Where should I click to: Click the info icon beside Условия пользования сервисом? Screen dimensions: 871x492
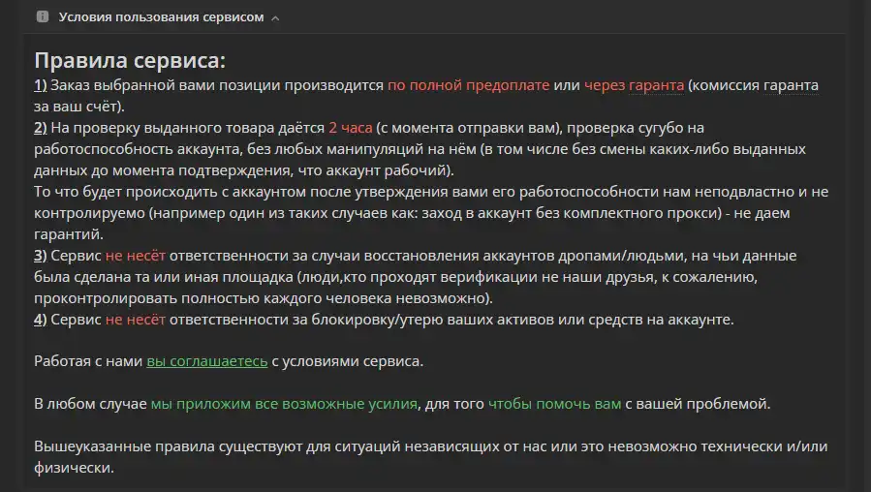pyautogui.click(x=43, y=16)
